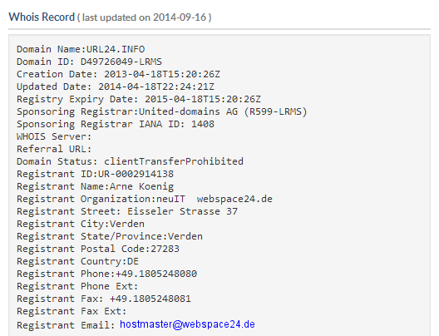This screenshot has height=336, width=439.
Task: Click the Registrant Phone number line
Action: pos(106,274)
